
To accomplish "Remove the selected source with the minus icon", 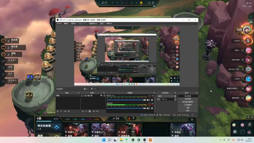I will (86, 111).
